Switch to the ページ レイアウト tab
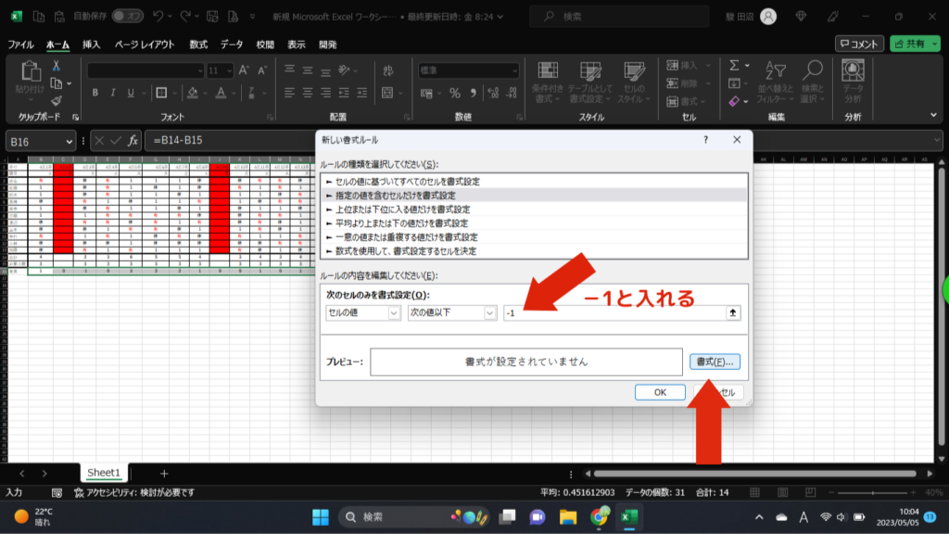The image size is (949, 534). click(x=145, y=44)
